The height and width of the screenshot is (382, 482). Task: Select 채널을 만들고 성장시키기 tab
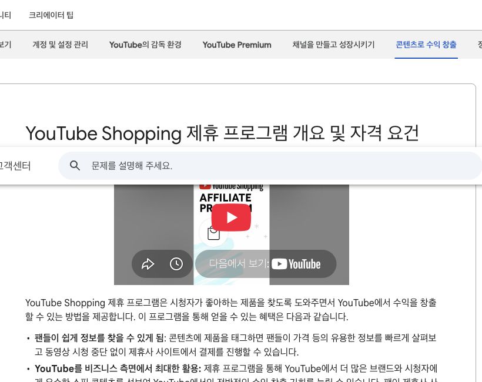pos(333,45)
